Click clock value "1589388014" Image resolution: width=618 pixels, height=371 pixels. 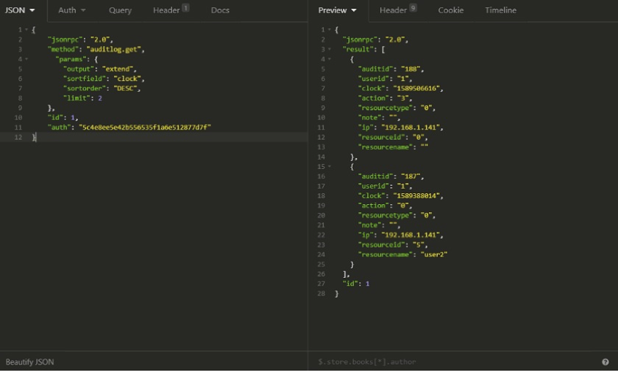tap(417, 196)
